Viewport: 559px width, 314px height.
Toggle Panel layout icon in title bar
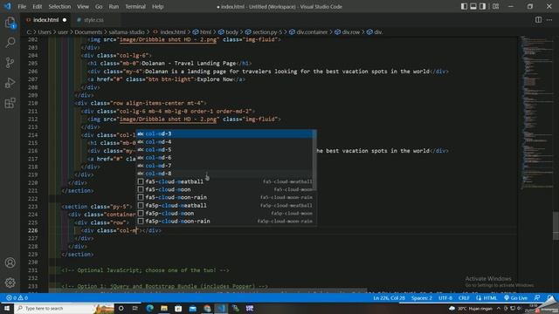coord(473,6)
